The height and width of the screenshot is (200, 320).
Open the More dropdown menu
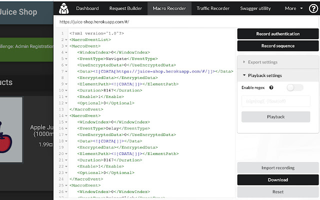[x=293, y=8]
